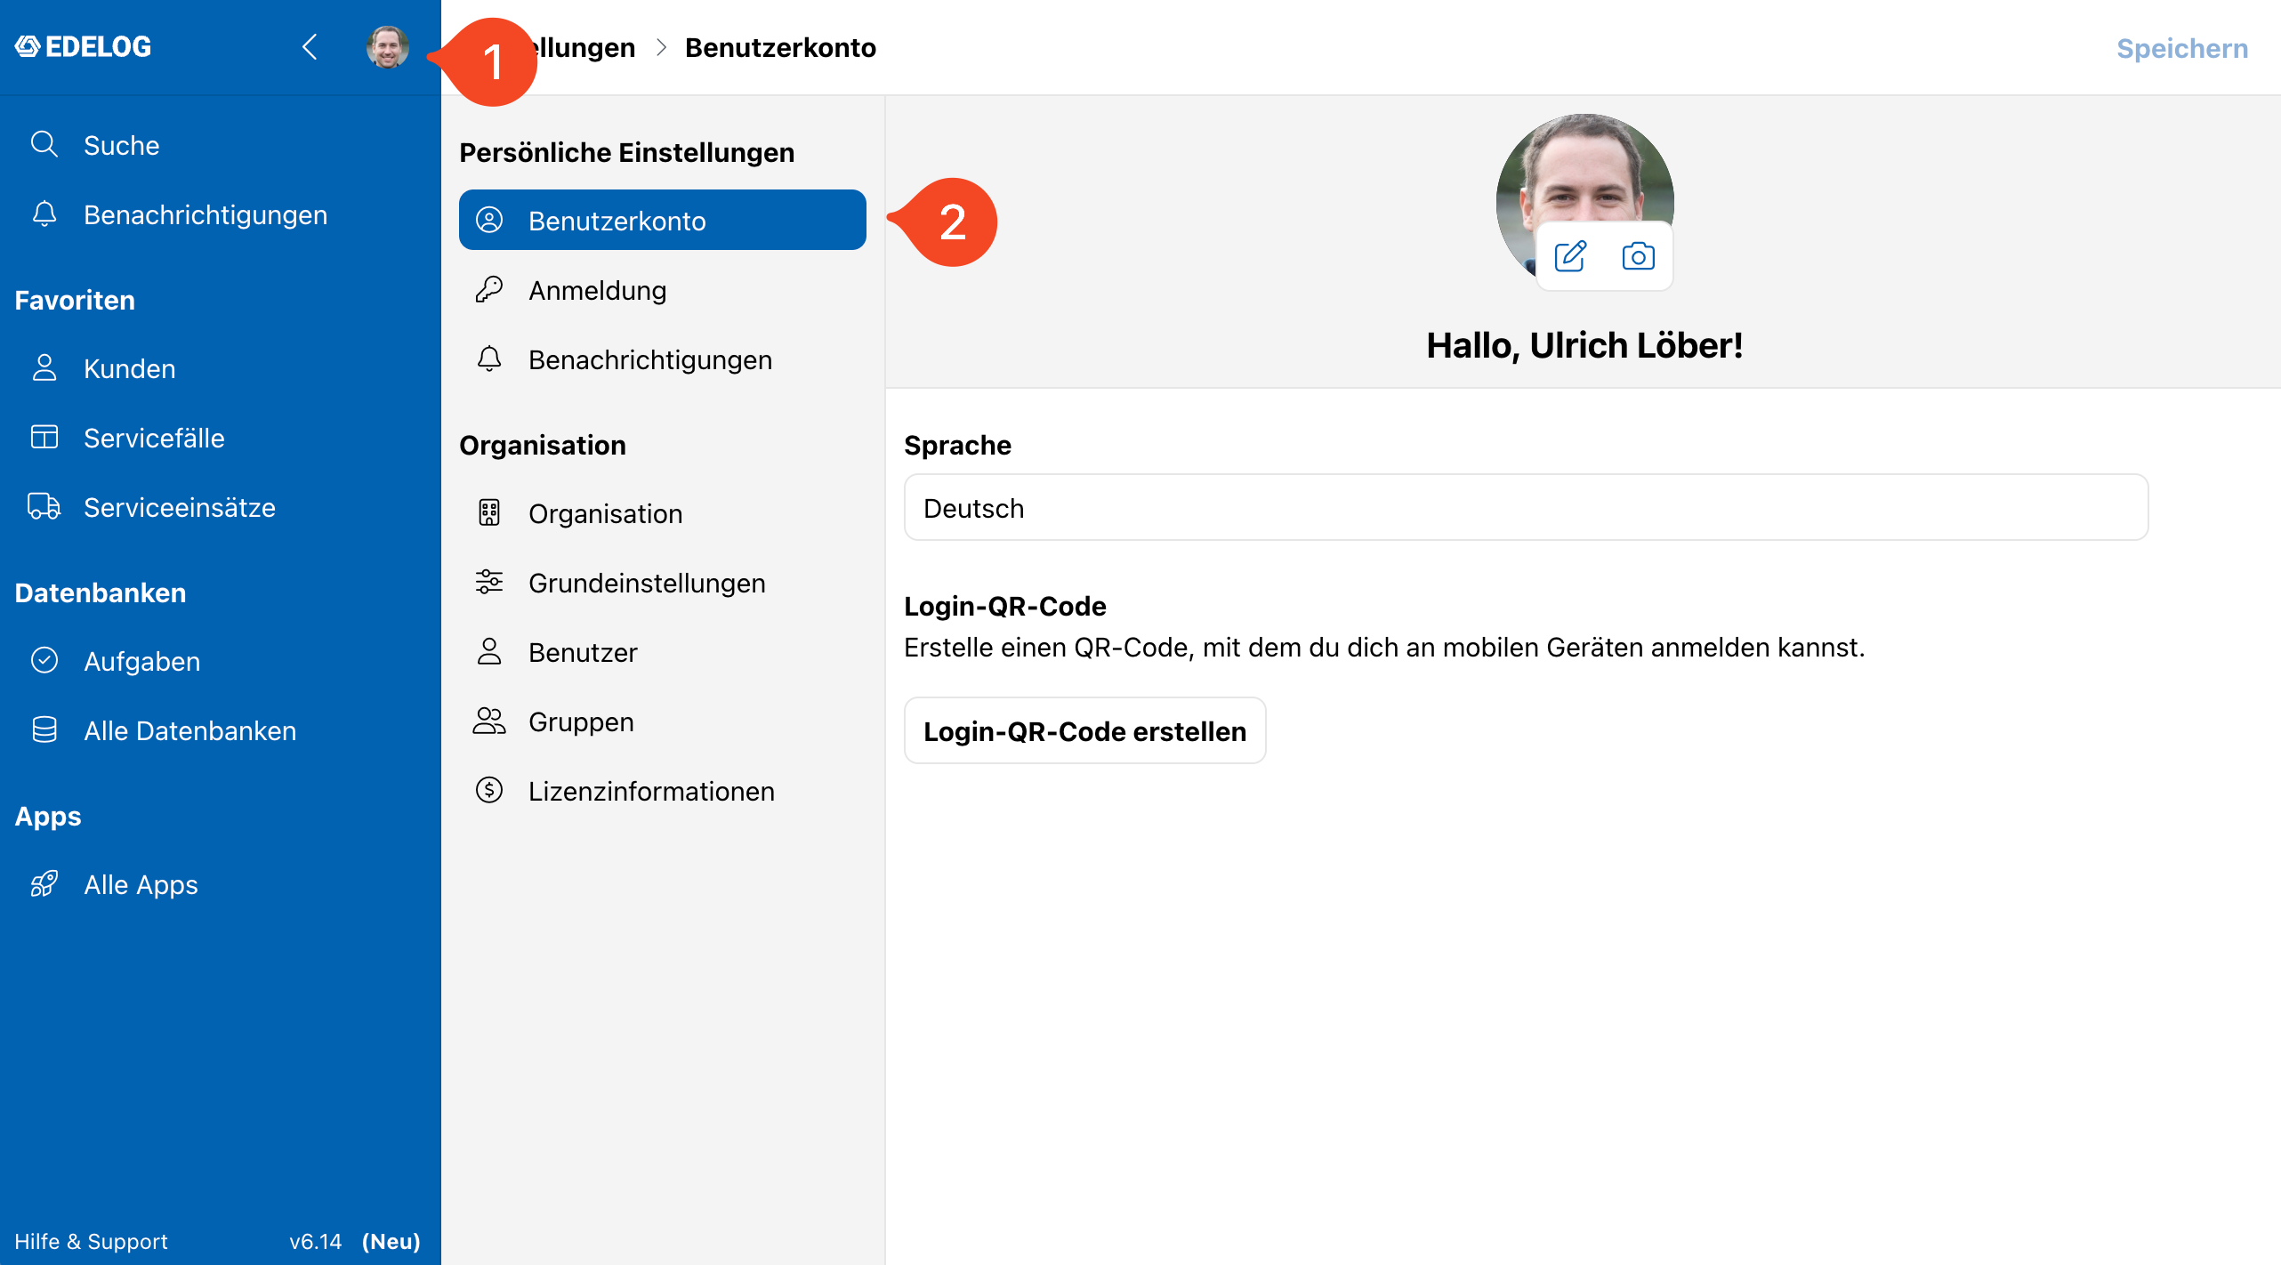Click the EDELOG logo
Screen dimensions: 2281x1265
pyautogui.click(x=84, y=46)
